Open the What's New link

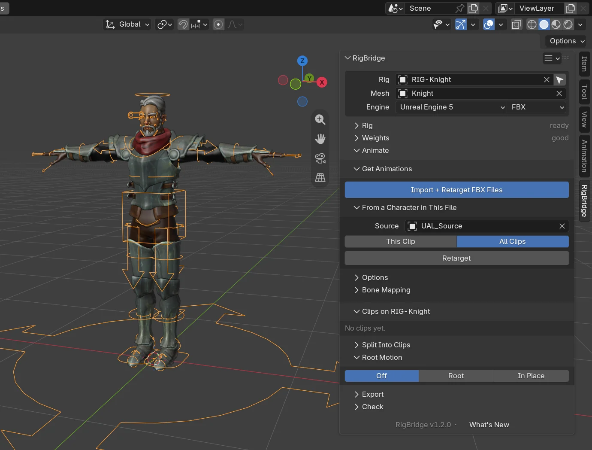pos(489,425)
